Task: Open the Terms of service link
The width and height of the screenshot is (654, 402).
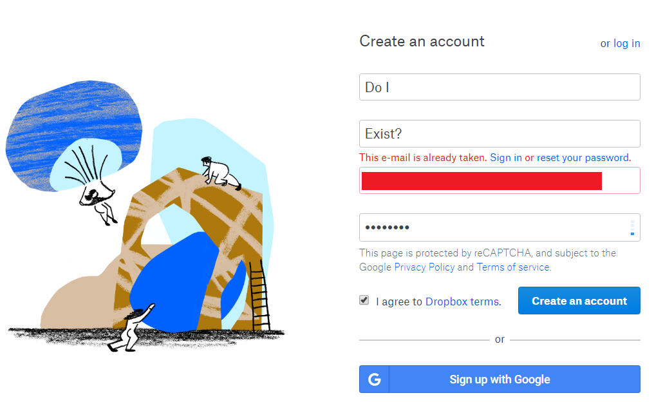Action: (x=513, y=267)
